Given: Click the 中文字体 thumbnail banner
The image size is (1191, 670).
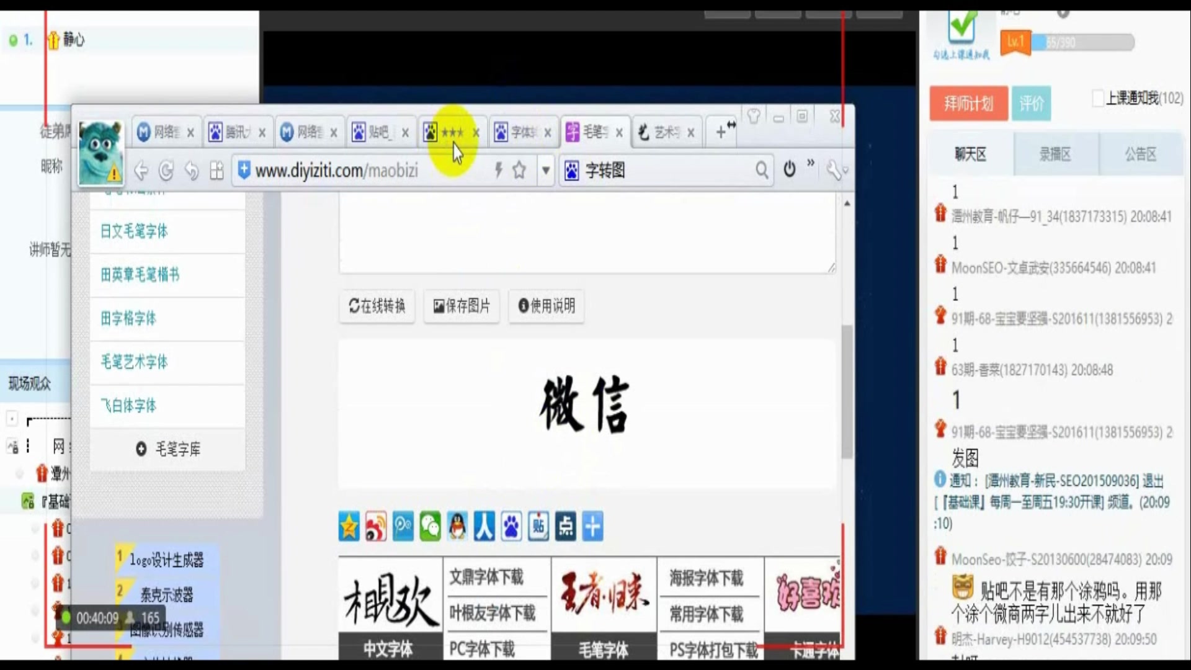Looking at the screenshot, I should click(x=390, y=609).
